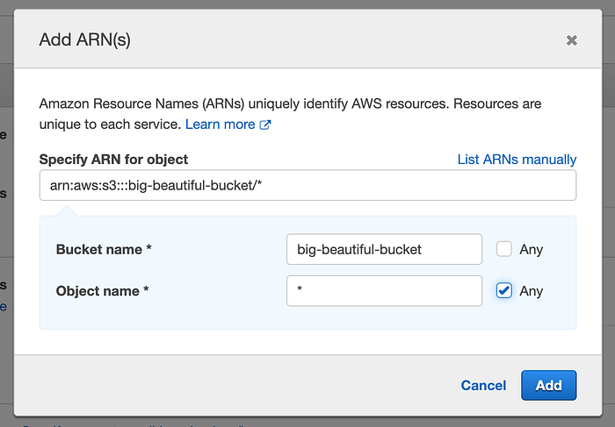Edit the Bucket name input
This screenshot has height=427, width=615.
[385, 249]
